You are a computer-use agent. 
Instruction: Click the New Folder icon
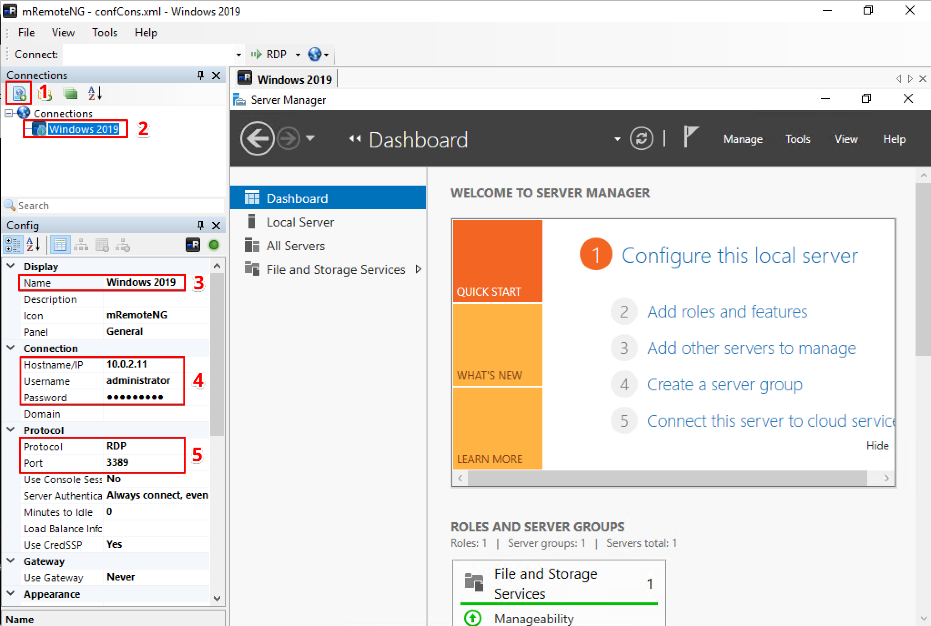(x=45, y=94)
